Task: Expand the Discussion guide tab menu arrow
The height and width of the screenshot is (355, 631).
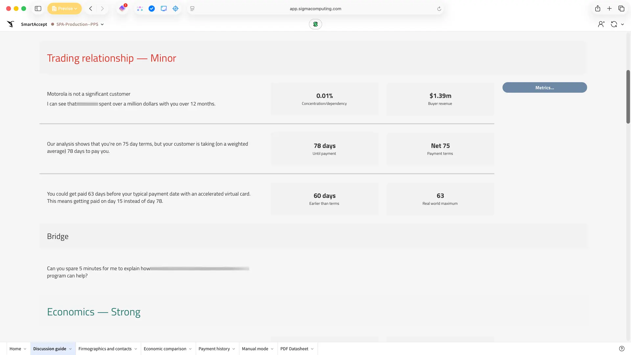Action: tap(70, 349)
